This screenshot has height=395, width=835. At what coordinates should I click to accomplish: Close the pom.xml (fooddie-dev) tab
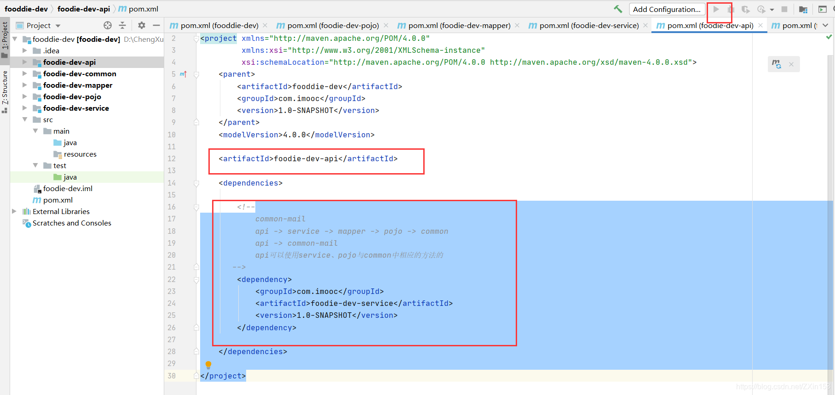tap(266, 25)
